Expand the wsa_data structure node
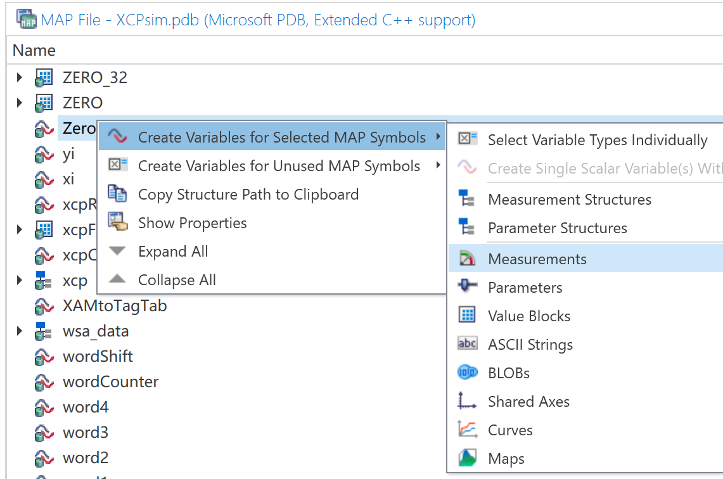 pyautogui.click(x=20, y=331)
